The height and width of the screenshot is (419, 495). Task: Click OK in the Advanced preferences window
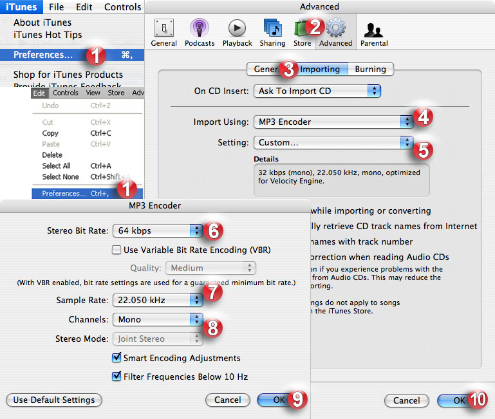coord(460,401)
